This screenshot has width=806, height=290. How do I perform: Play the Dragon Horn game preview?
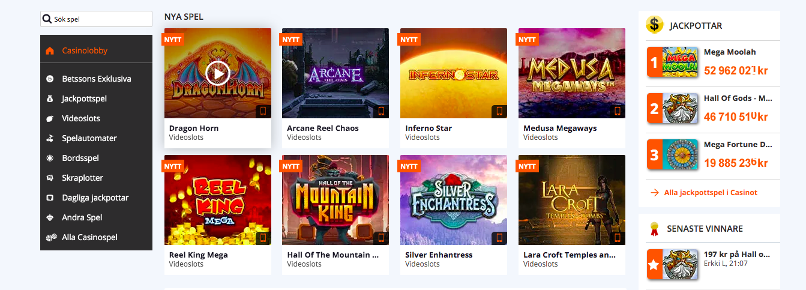click(217, 73)
